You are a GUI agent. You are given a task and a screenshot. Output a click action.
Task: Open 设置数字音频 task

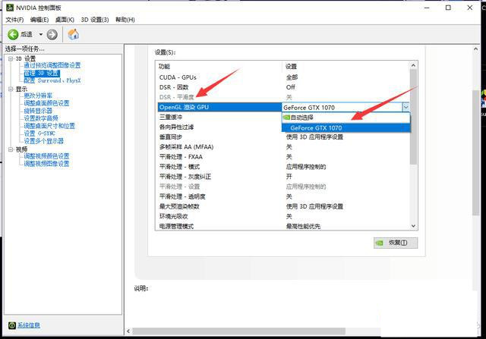(x=41, y=118)
